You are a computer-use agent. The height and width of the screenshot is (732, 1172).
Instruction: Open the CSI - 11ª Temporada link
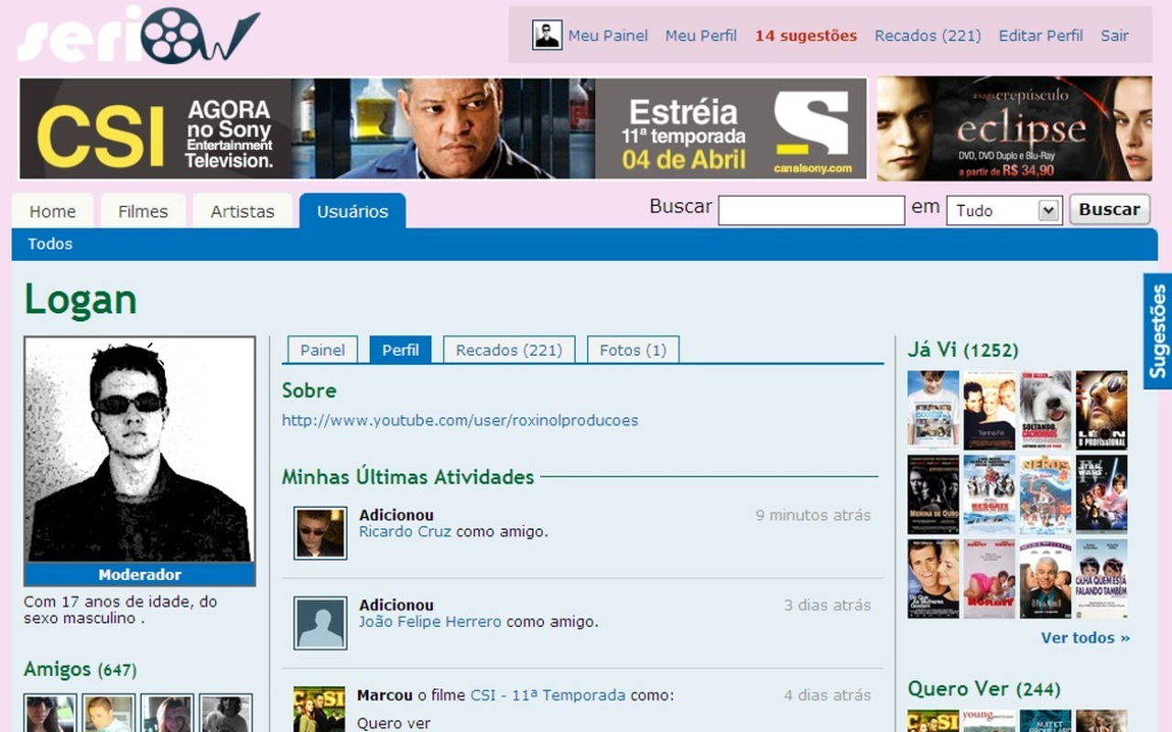pos(548,695)
